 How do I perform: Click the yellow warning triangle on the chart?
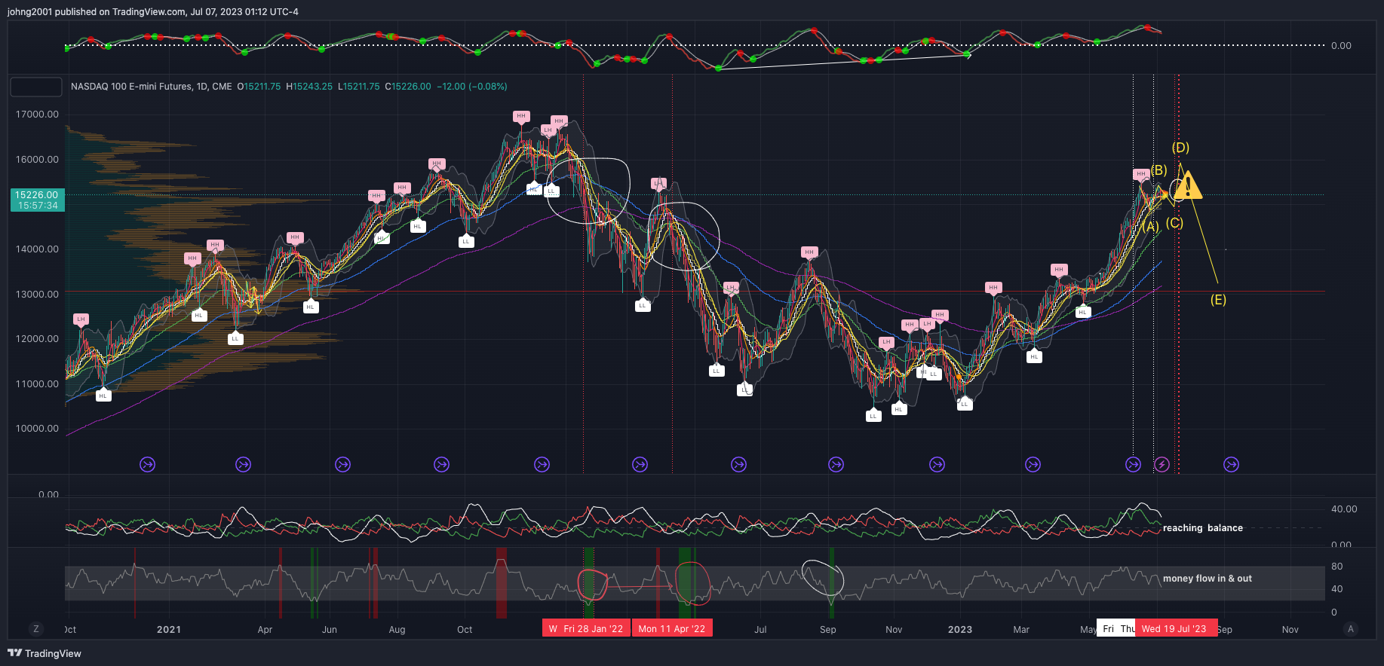pos(1187,185)
